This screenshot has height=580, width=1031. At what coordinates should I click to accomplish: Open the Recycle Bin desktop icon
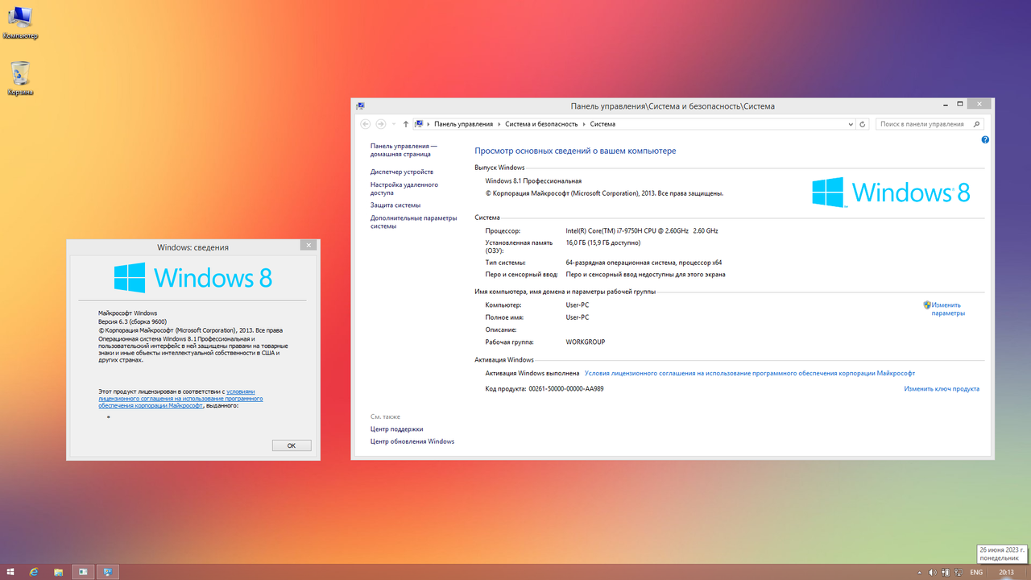pos(20,78)
